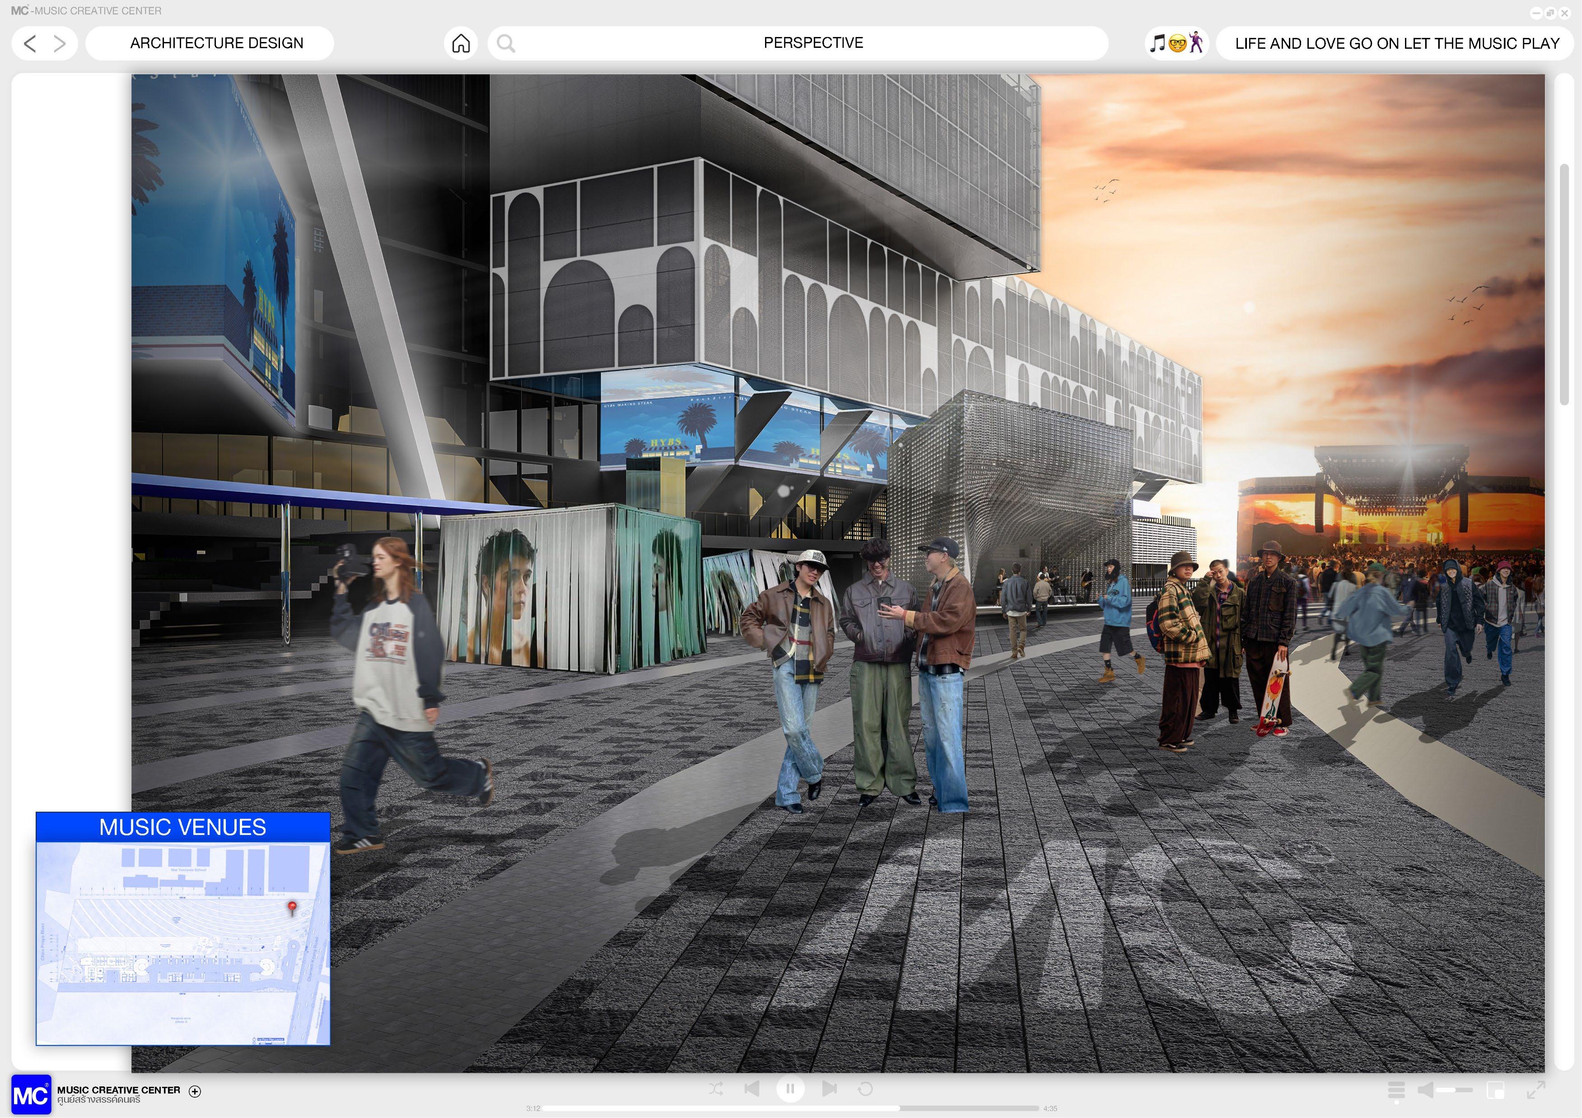Toggle repeat playback
The width and height of the screenshot is (1582, 1118).
865,1088
